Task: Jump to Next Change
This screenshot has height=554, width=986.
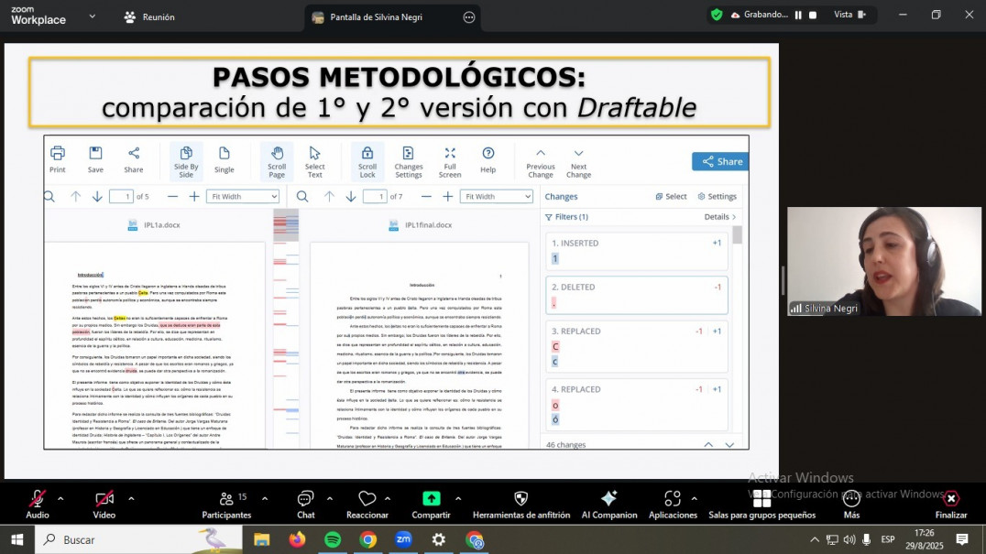Action: 578,163
